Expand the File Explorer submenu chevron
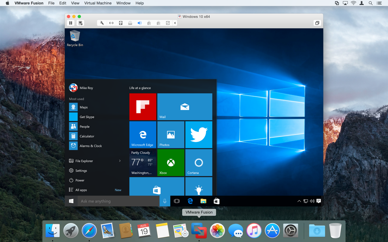 click(x=120, y=161)
